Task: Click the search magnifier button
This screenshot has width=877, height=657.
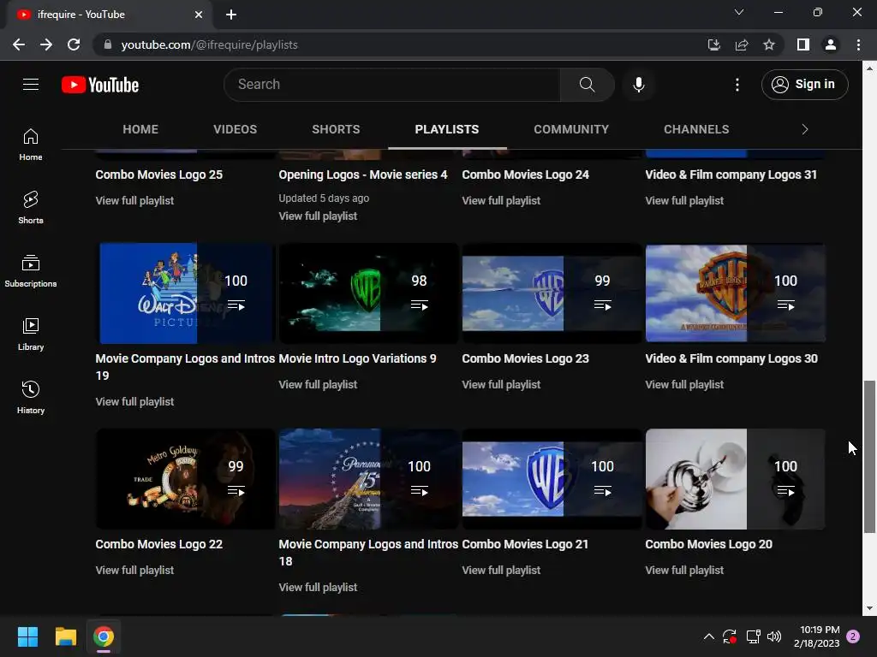Action: (587, 85)
